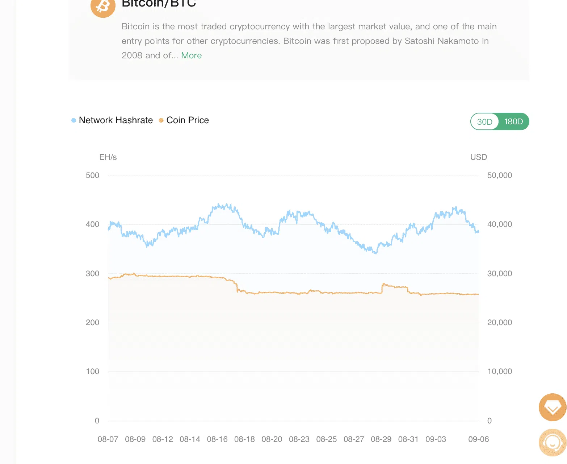Click the 08-07 date on x-axis
This screenshot has height=464, width=567.
point(108,439)
